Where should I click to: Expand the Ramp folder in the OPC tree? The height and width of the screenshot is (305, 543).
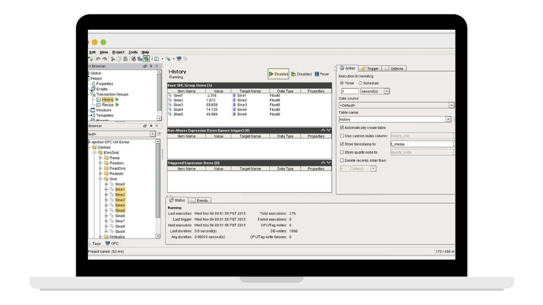[x=100, y=158]
